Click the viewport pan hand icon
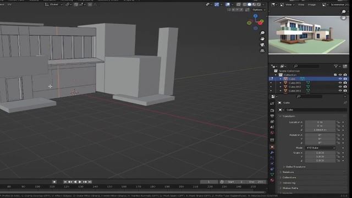The height and width of the screenshot is (198, 352). 262,39
